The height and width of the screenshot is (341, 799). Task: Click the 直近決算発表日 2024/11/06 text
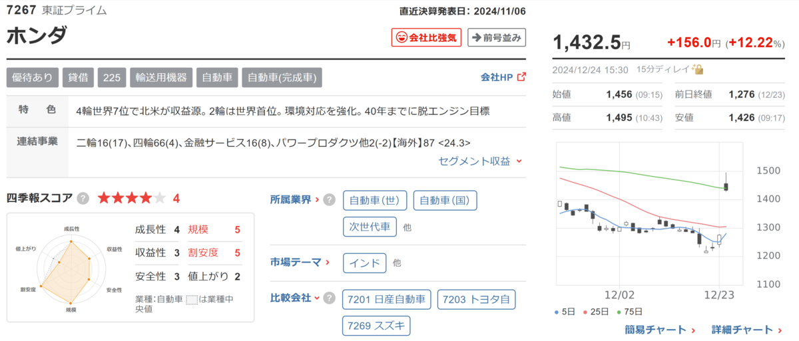coord(463,11)
